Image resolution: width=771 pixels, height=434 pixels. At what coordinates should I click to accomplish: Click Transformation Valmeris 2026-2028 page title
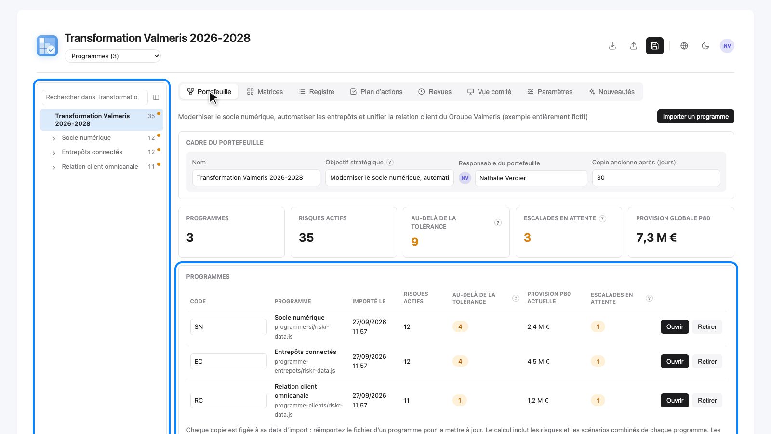[158, 38]
